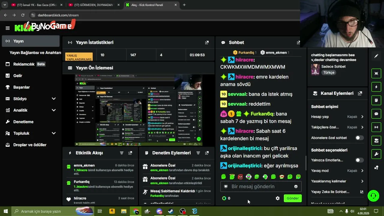The width and height of the screenshot is (384, 216).
Task: Expand the Topluluk menu section
Action: pos(54,133)
